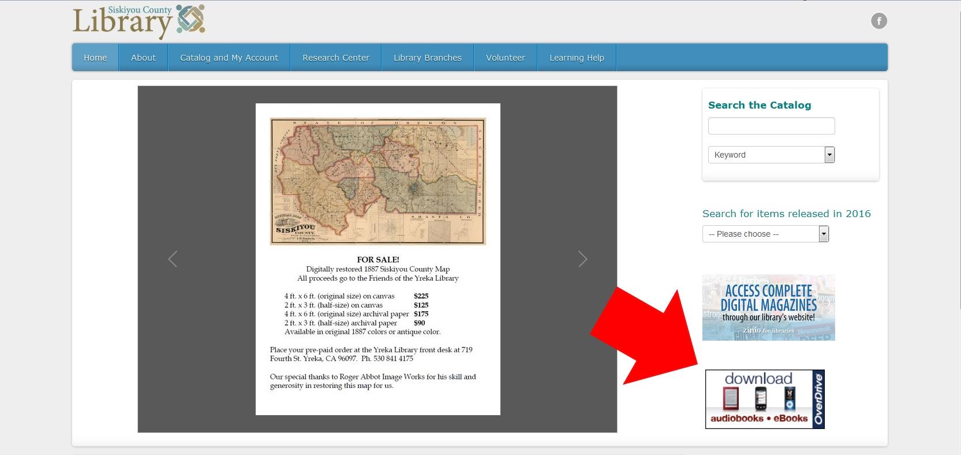The width and height of the screenshot is (961, 455).
Task: Open Catalog and My Account menu
Action: click(229, 58)
